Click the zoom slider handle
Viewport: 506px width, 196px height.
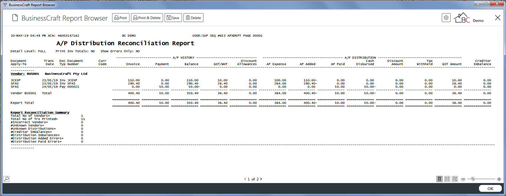473,179
